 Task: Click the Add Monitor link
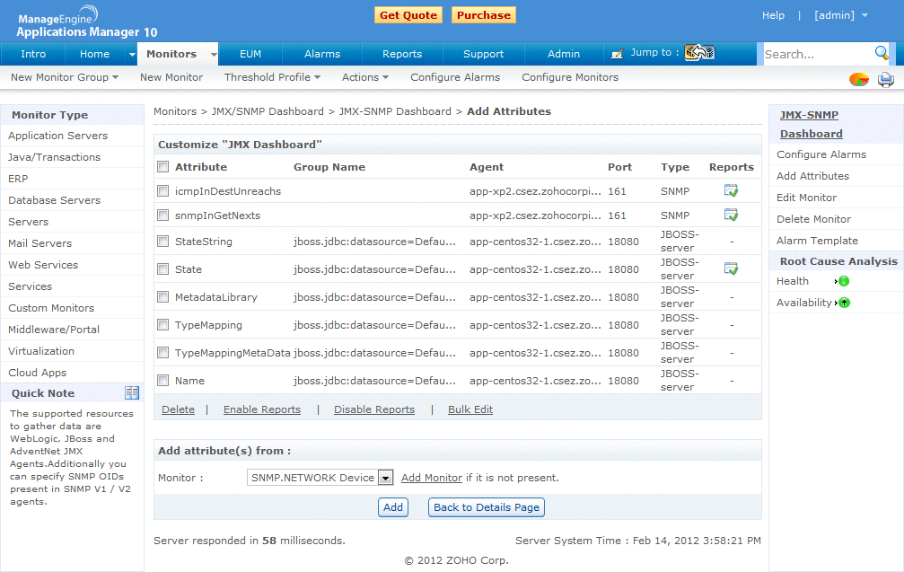point(432,478)
